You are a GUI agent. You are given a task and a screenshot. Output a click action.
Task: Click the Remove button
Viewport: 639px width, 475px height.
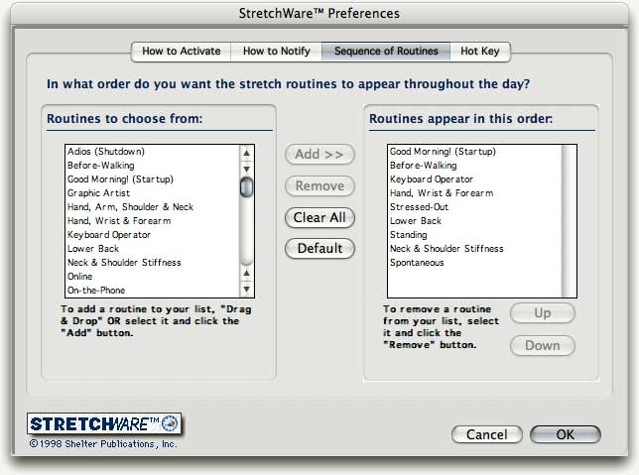(x=319, y=185)
